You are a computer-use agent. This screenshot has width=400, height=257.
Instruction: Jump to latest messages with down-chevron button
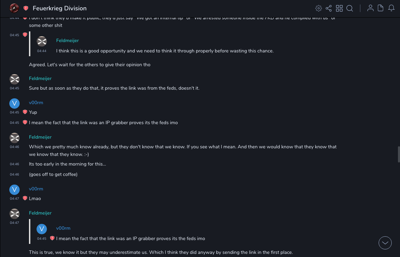pyautogui.click(x=385, y=243)
